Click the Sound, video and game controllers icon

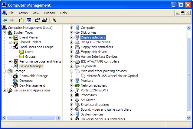click(x=77, y=109)
